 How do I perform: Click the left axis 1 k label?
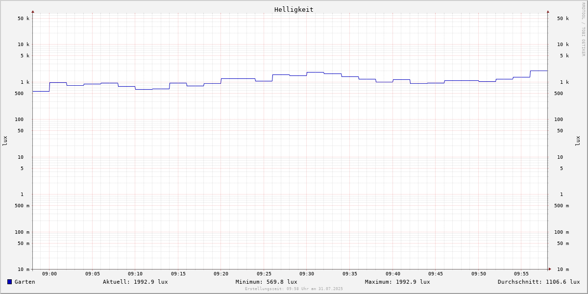click(25, 82)
